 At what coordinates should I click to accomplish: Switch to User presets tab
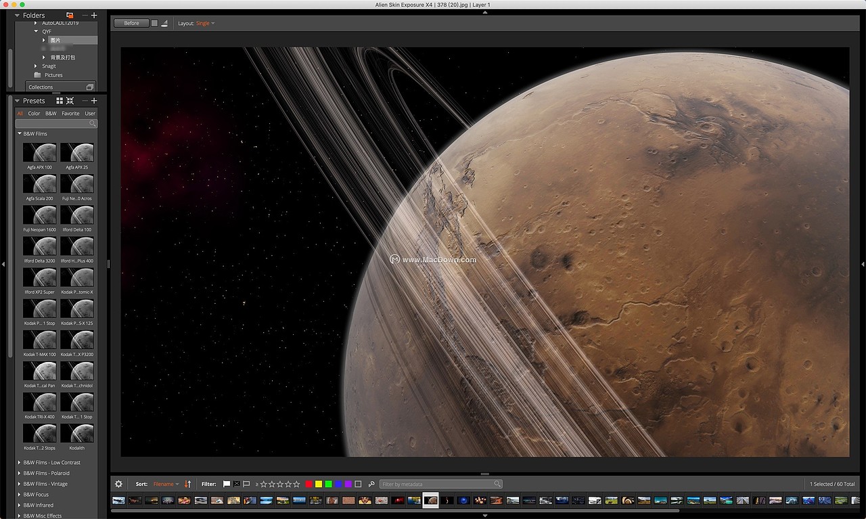click(x=90, y=114)
